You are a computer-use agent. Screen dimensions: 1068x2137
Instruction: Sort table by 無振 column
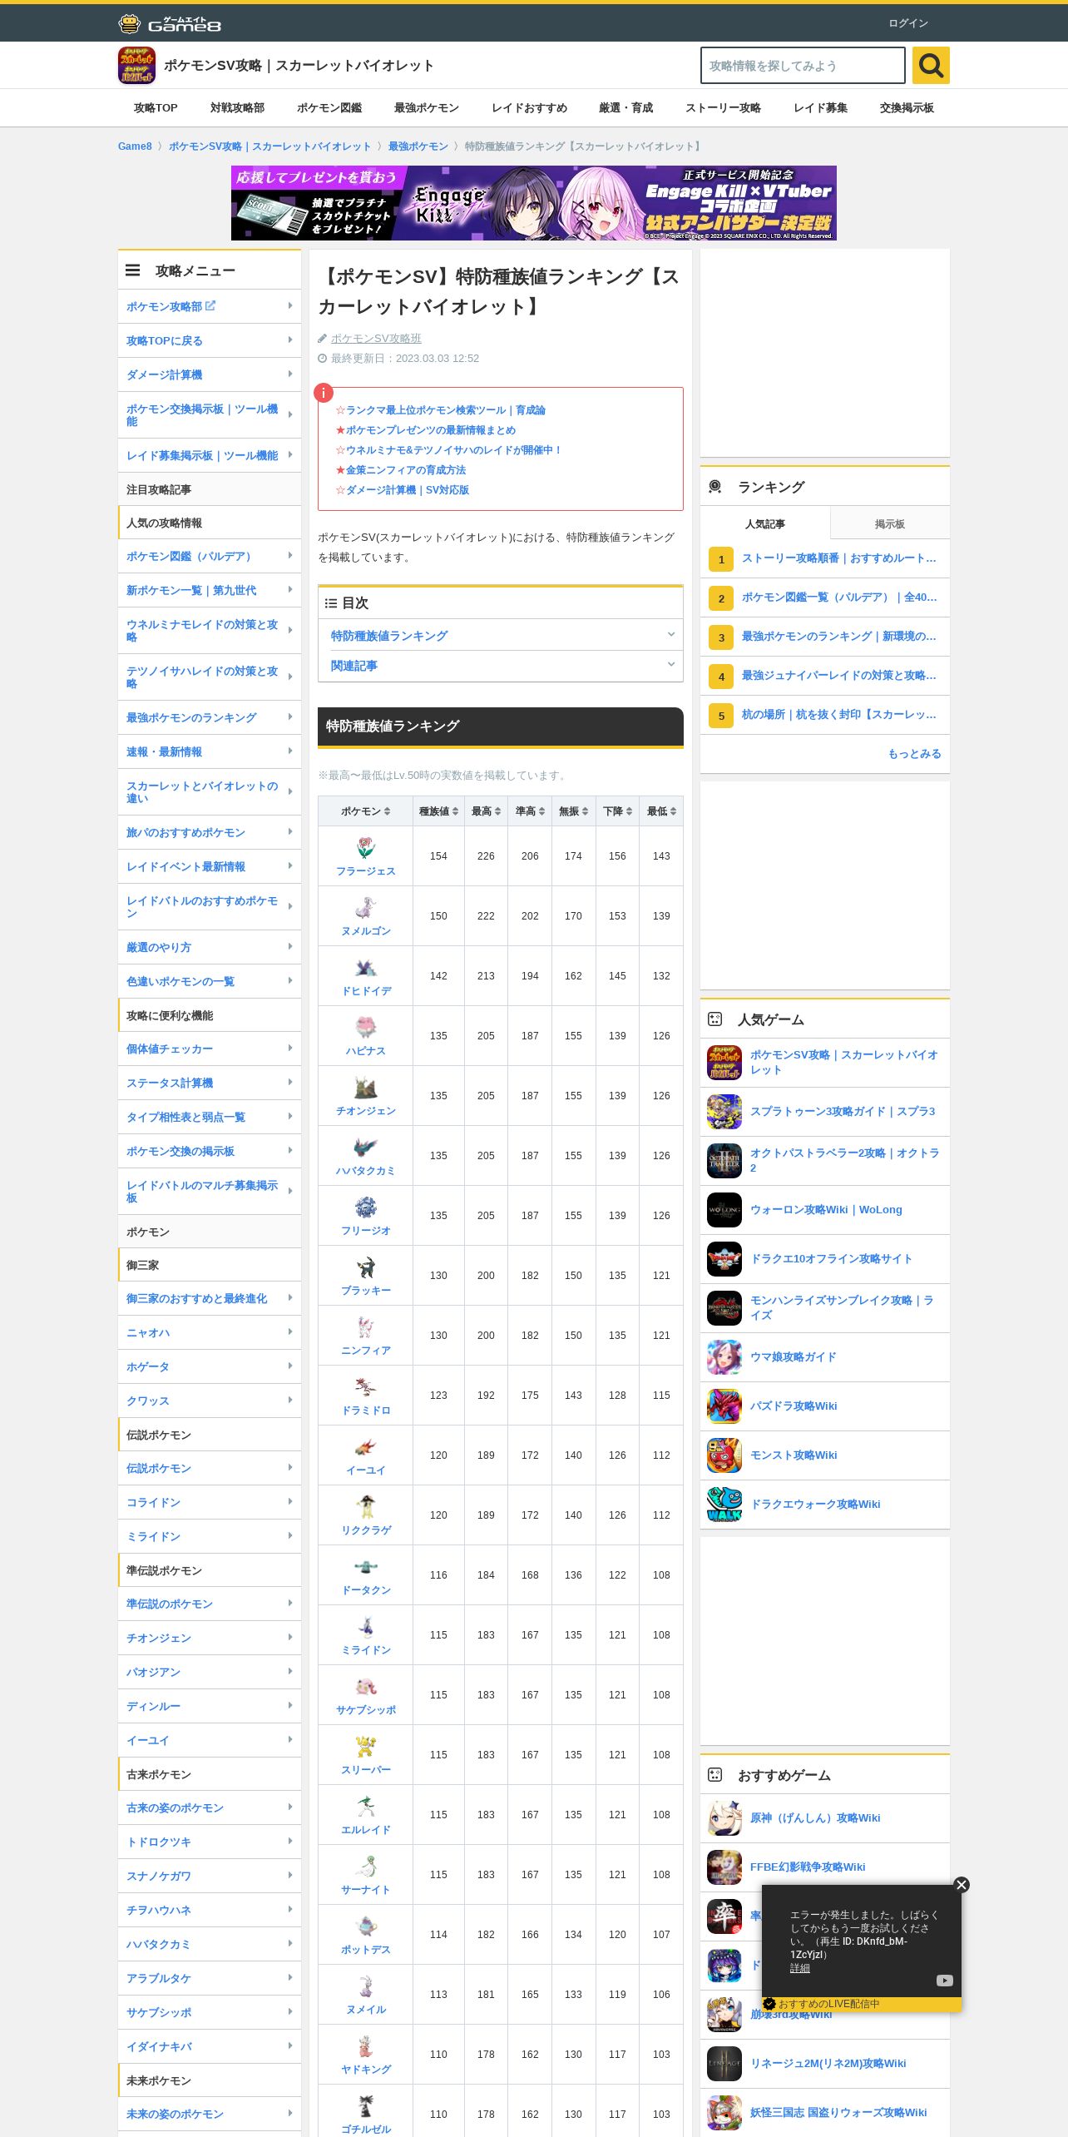point(574,811)
